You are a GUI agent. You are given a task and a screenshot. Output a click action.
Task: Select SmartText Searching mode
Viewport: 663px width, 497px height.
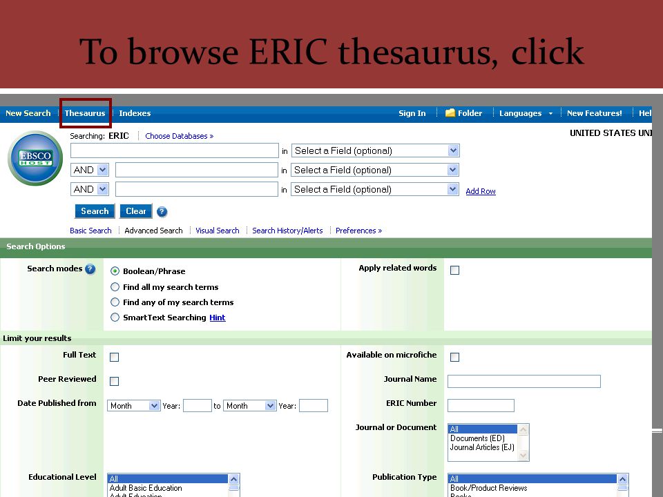tap(115, 318)
